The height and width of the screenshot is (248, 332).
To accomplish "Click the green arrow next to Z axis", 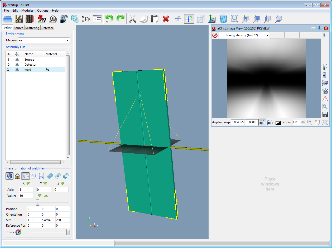I will click(62, 183).
